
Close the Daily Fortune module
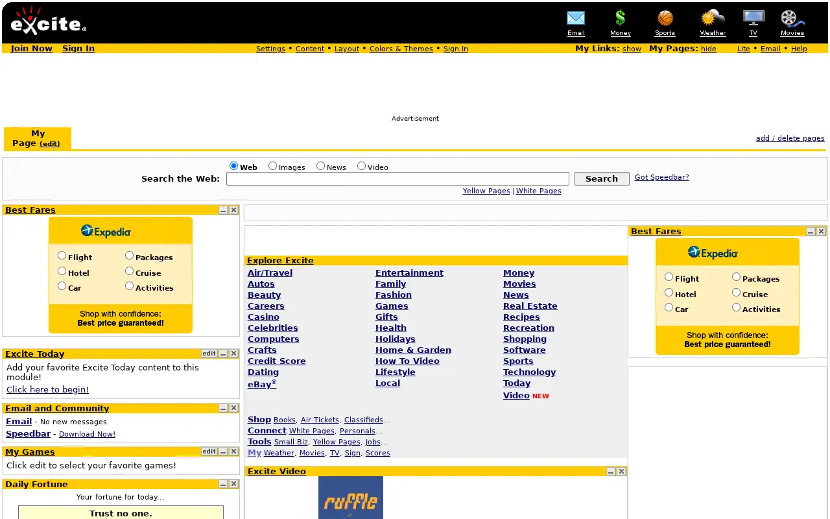click(233, 484)
